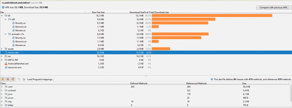292x108 pixels.
Task: Toggle the show methods button
Action: pyautogui.click(x=8, y=79)
